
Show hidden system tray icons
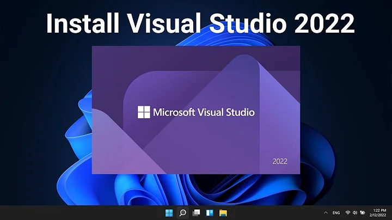(326, 213)
